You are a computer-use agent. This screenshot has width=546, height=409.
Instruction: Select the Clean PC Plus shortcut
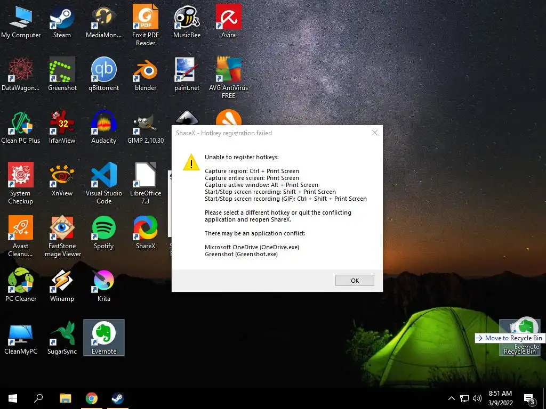tap(21, 127)
